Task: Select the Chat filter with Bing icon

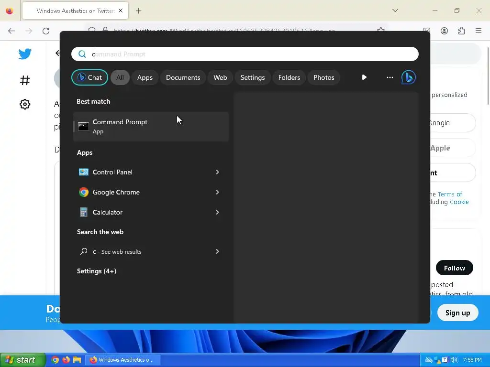Action: (x=89, y=77)
